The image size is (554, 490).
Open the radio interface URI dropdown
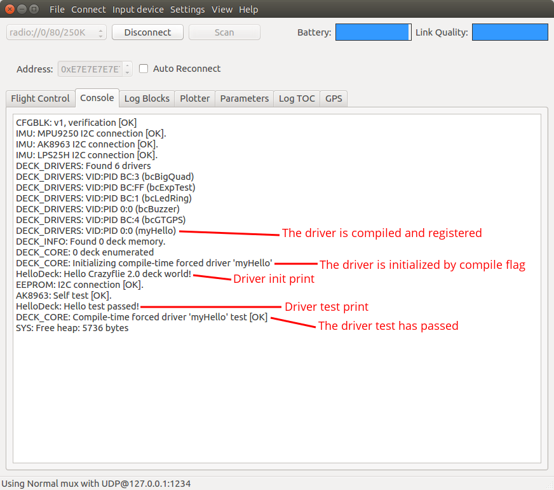57,32
